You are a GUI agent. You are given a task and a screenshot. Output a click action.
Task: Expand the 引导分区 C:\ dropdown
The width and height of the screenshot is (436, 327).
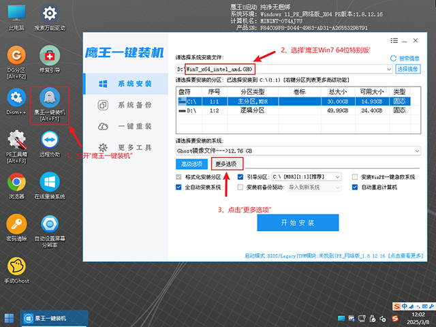[337, 177]
